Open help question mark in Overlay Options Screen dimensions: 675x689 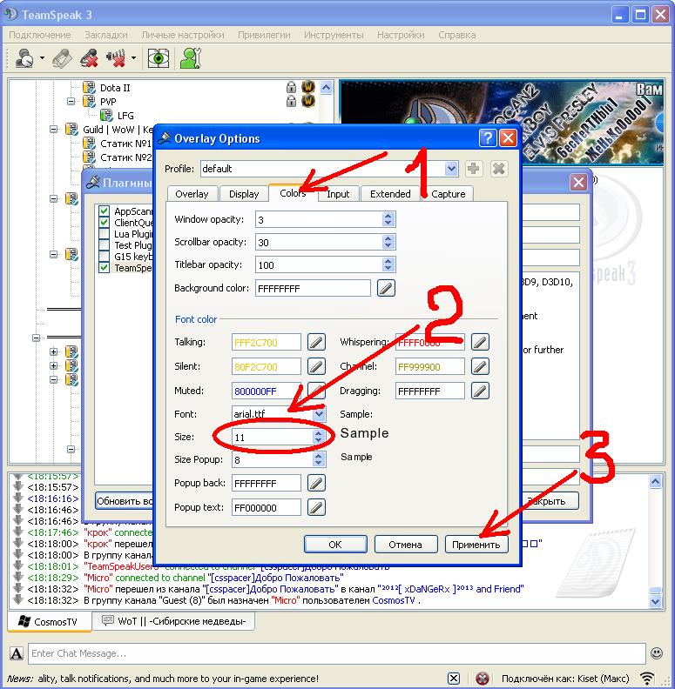point(488,138)
